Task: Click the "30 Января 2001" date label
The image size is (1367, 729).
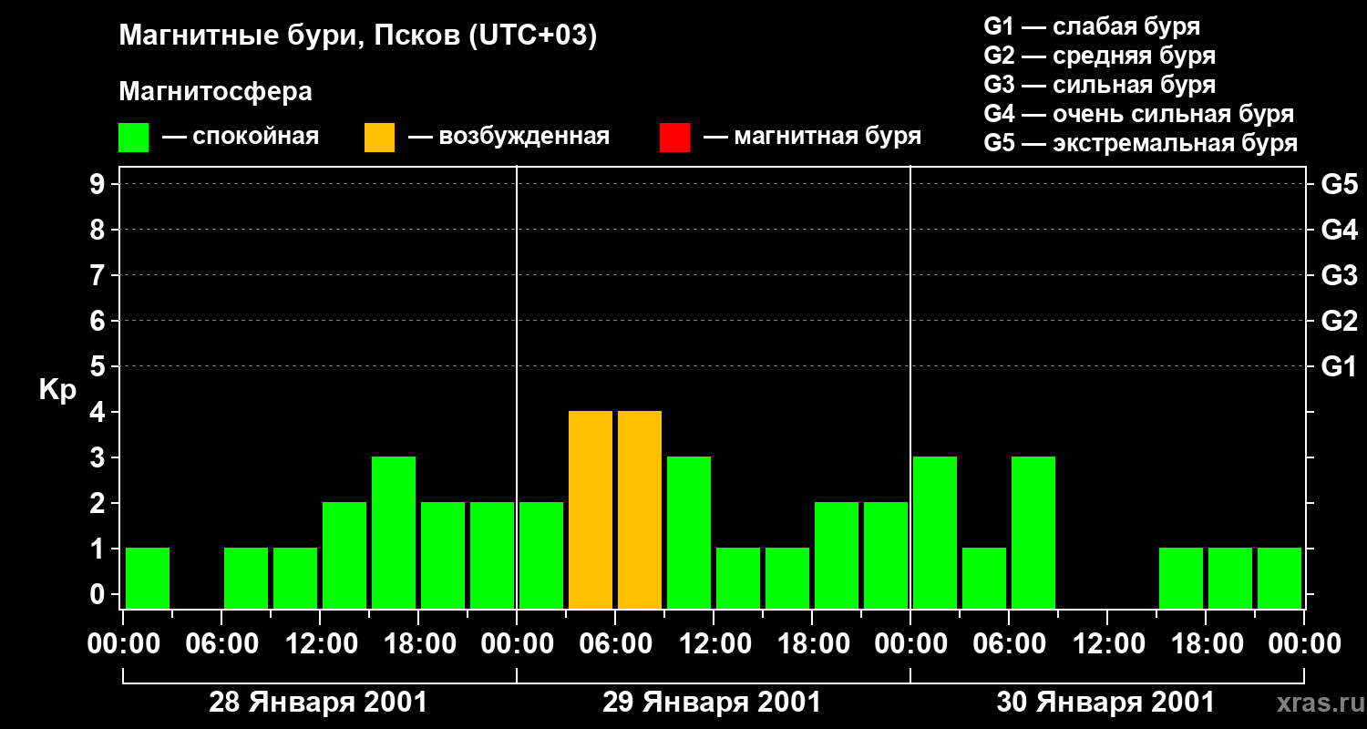Action: point(1105,703)
